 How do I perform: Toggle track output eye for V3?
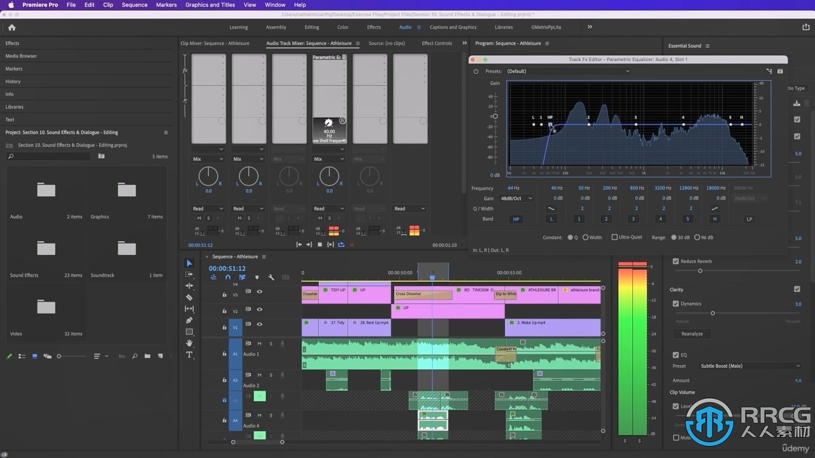point(259,291)
